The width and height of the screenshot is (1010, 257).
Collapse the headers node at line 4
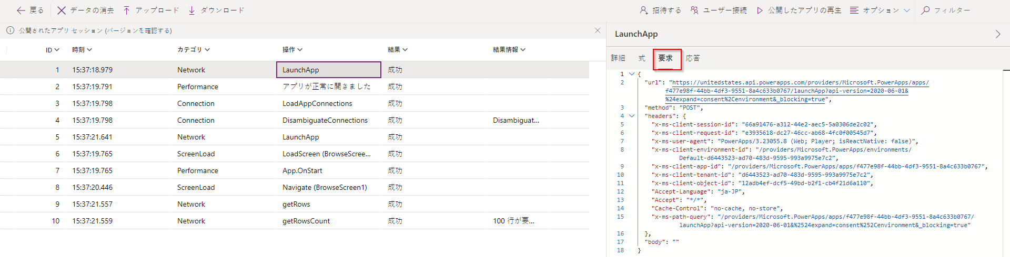coord(632,116)
